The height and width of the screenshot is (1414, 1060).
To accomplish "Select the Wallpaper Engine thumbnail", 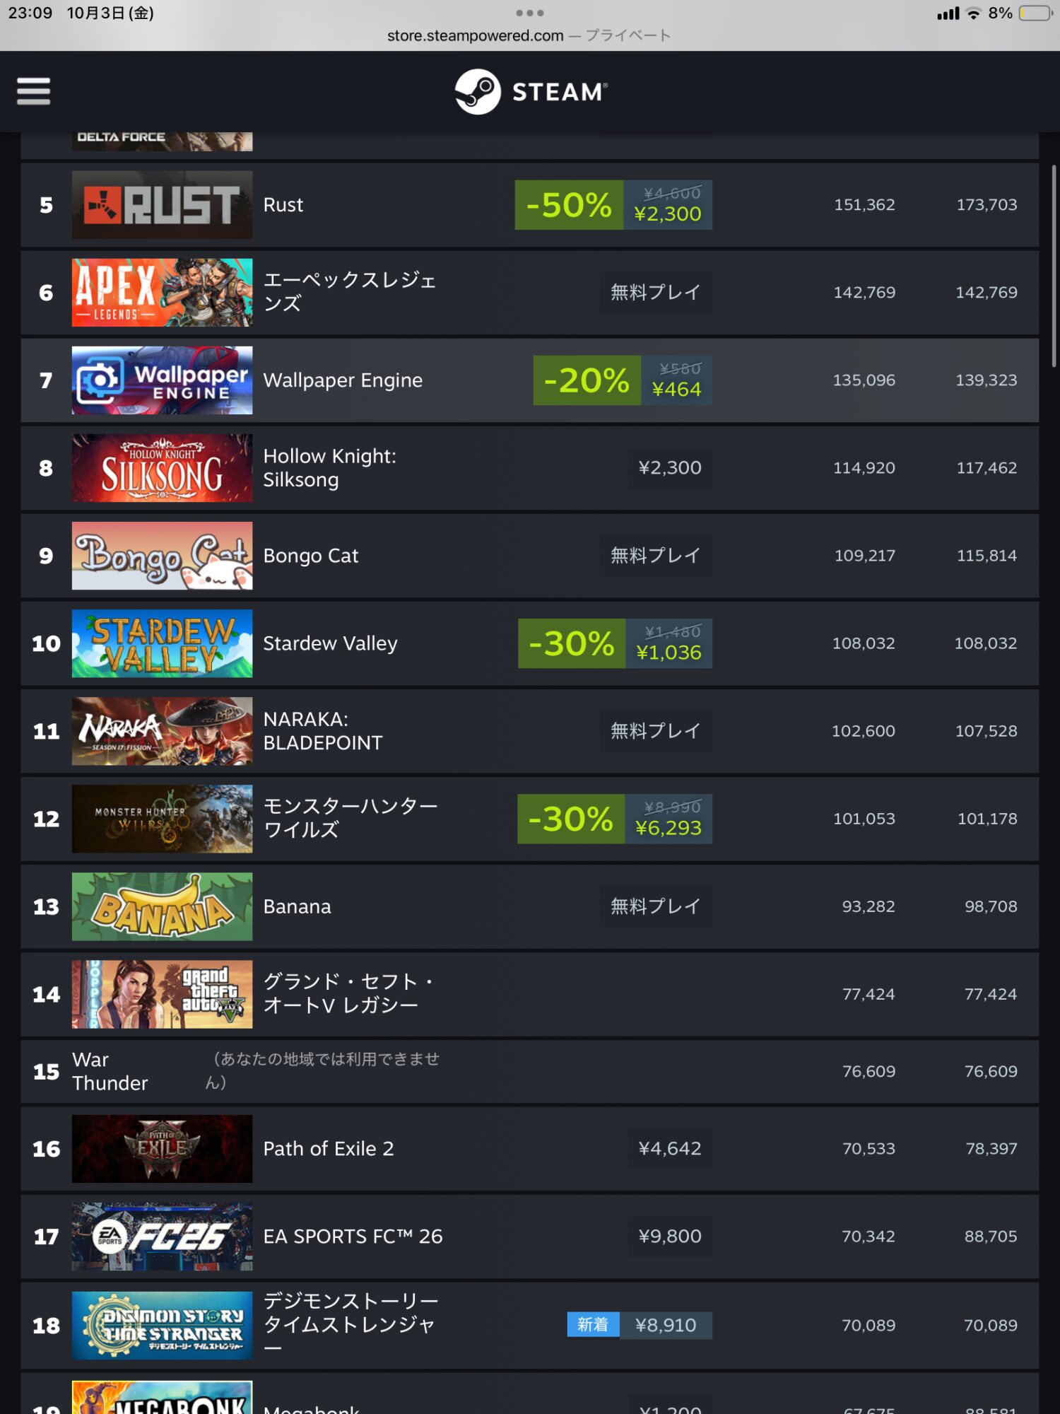I will 162,380.
